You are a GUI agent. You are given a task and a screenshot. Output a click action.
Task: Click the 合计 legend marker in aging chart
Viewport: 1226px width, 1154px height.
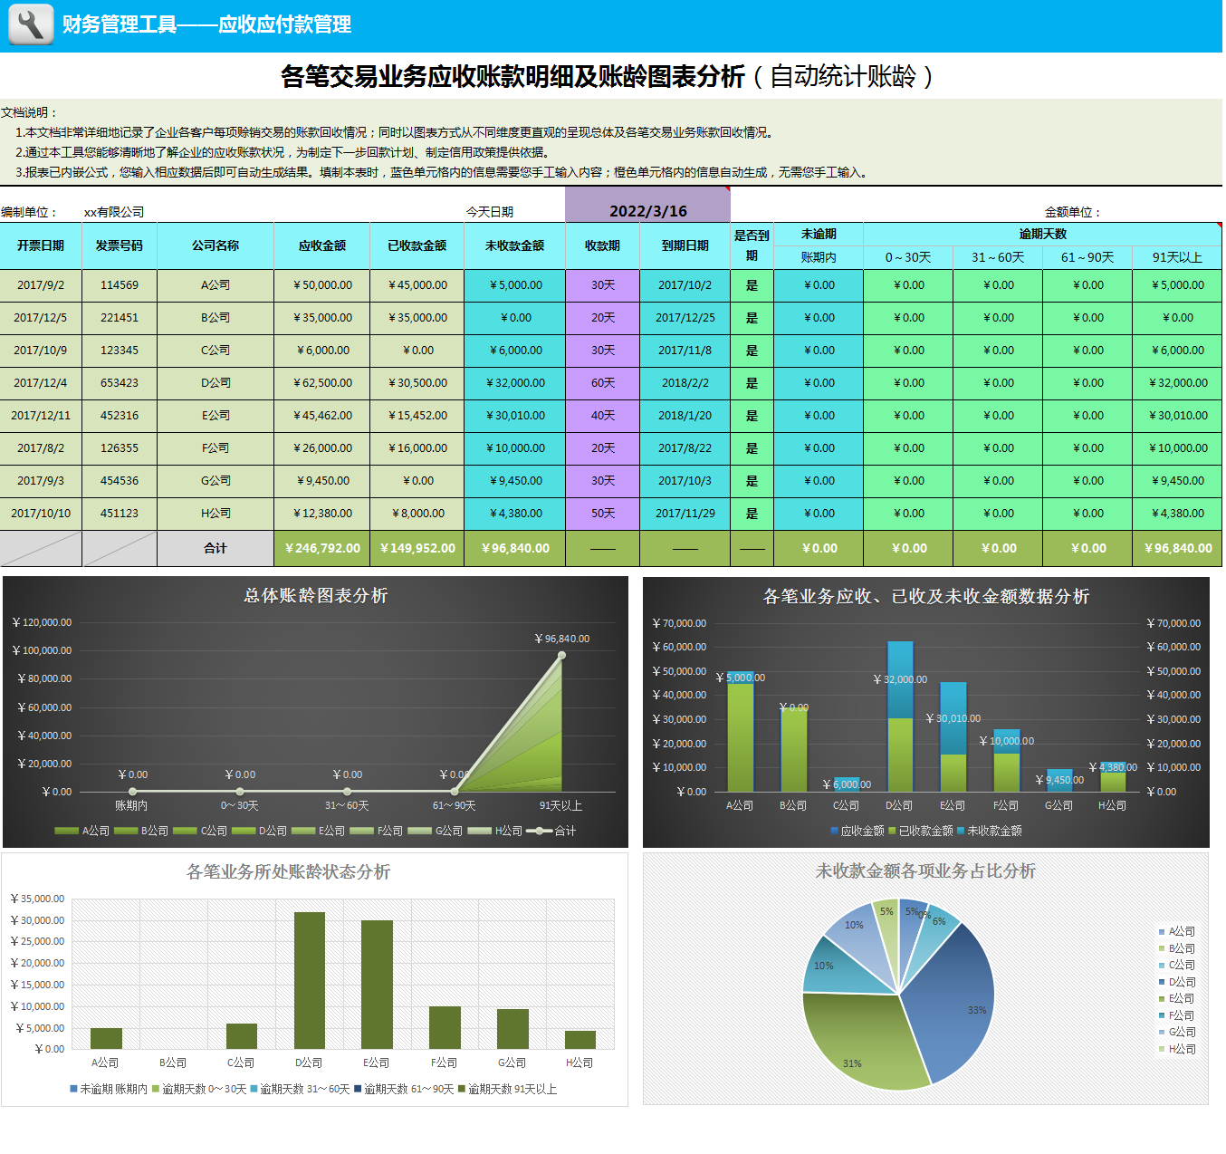540,831
